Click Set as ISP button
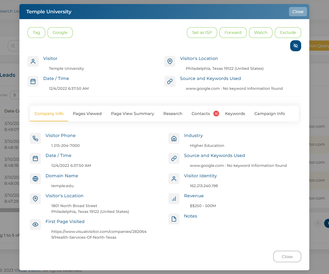The width and height of the screenshot is (329, 274). click(x=202, y=32)
